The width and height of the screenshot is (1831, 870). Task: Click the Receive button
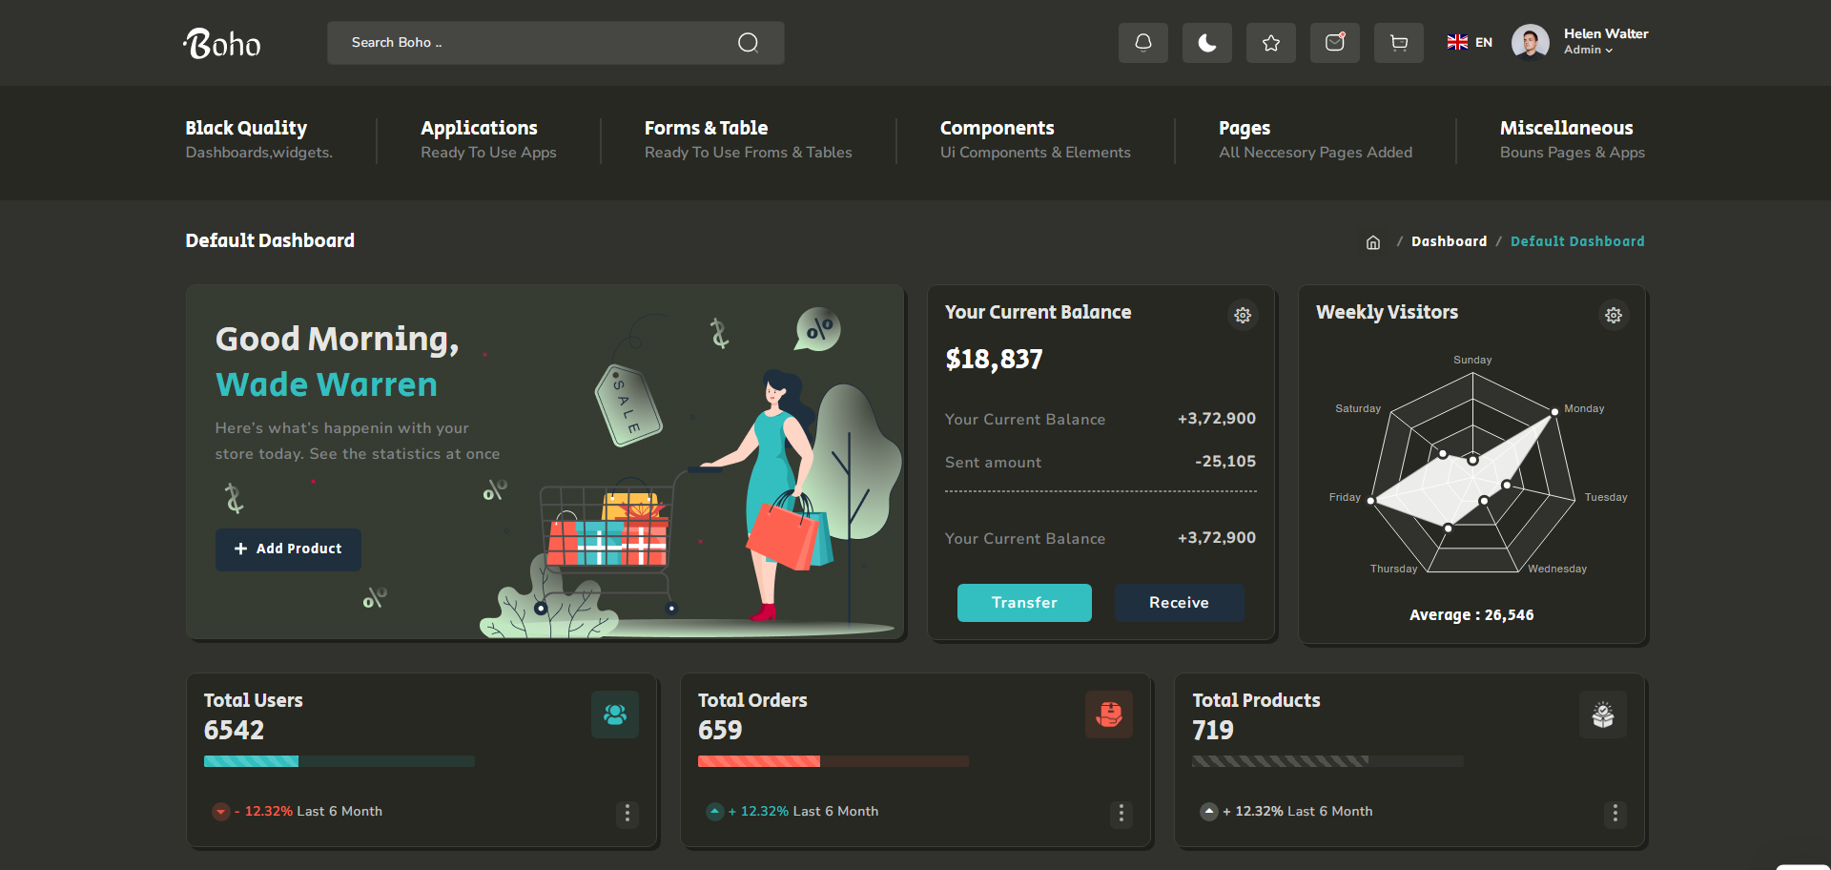pyautogui.click(x=1179, y=603)
